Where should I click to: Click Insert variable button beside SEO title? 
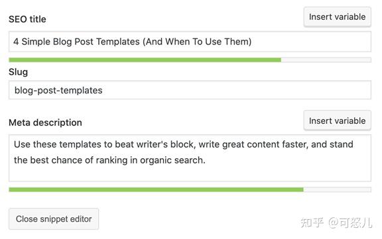coord(337,17)
